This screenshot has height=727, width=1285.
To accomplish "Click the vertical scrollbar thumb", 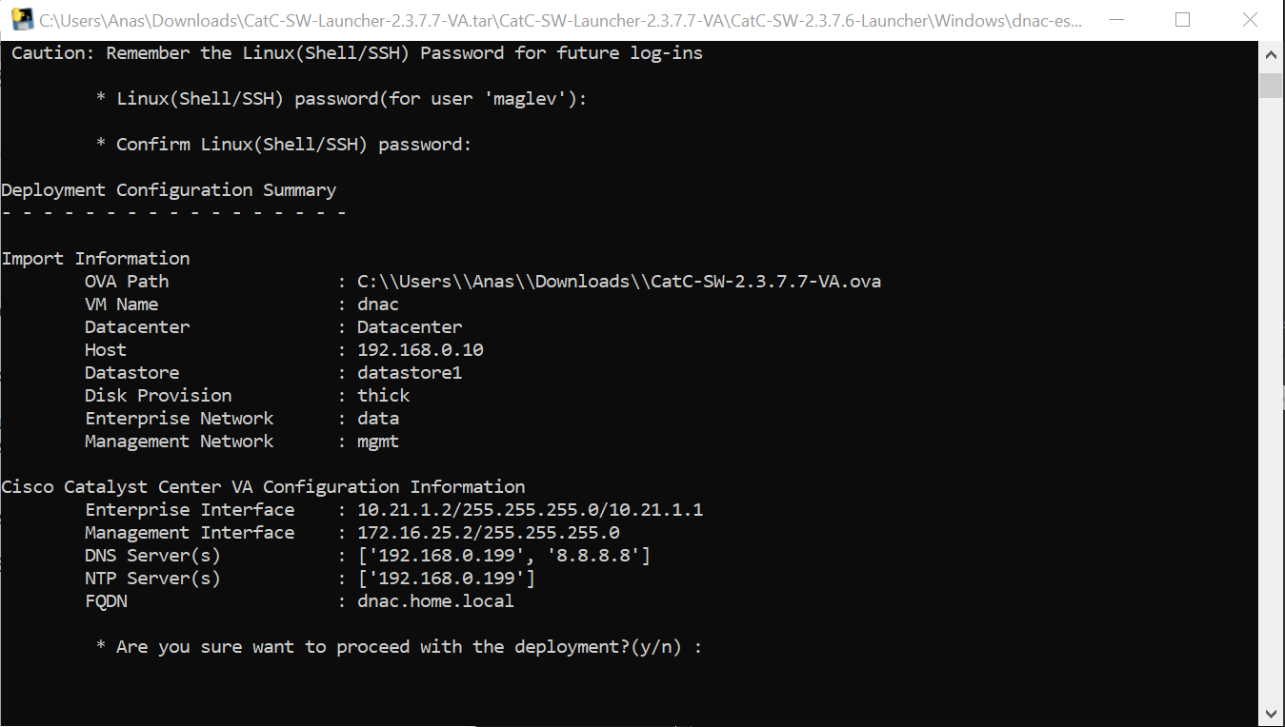I will [x=1272, y=86].
